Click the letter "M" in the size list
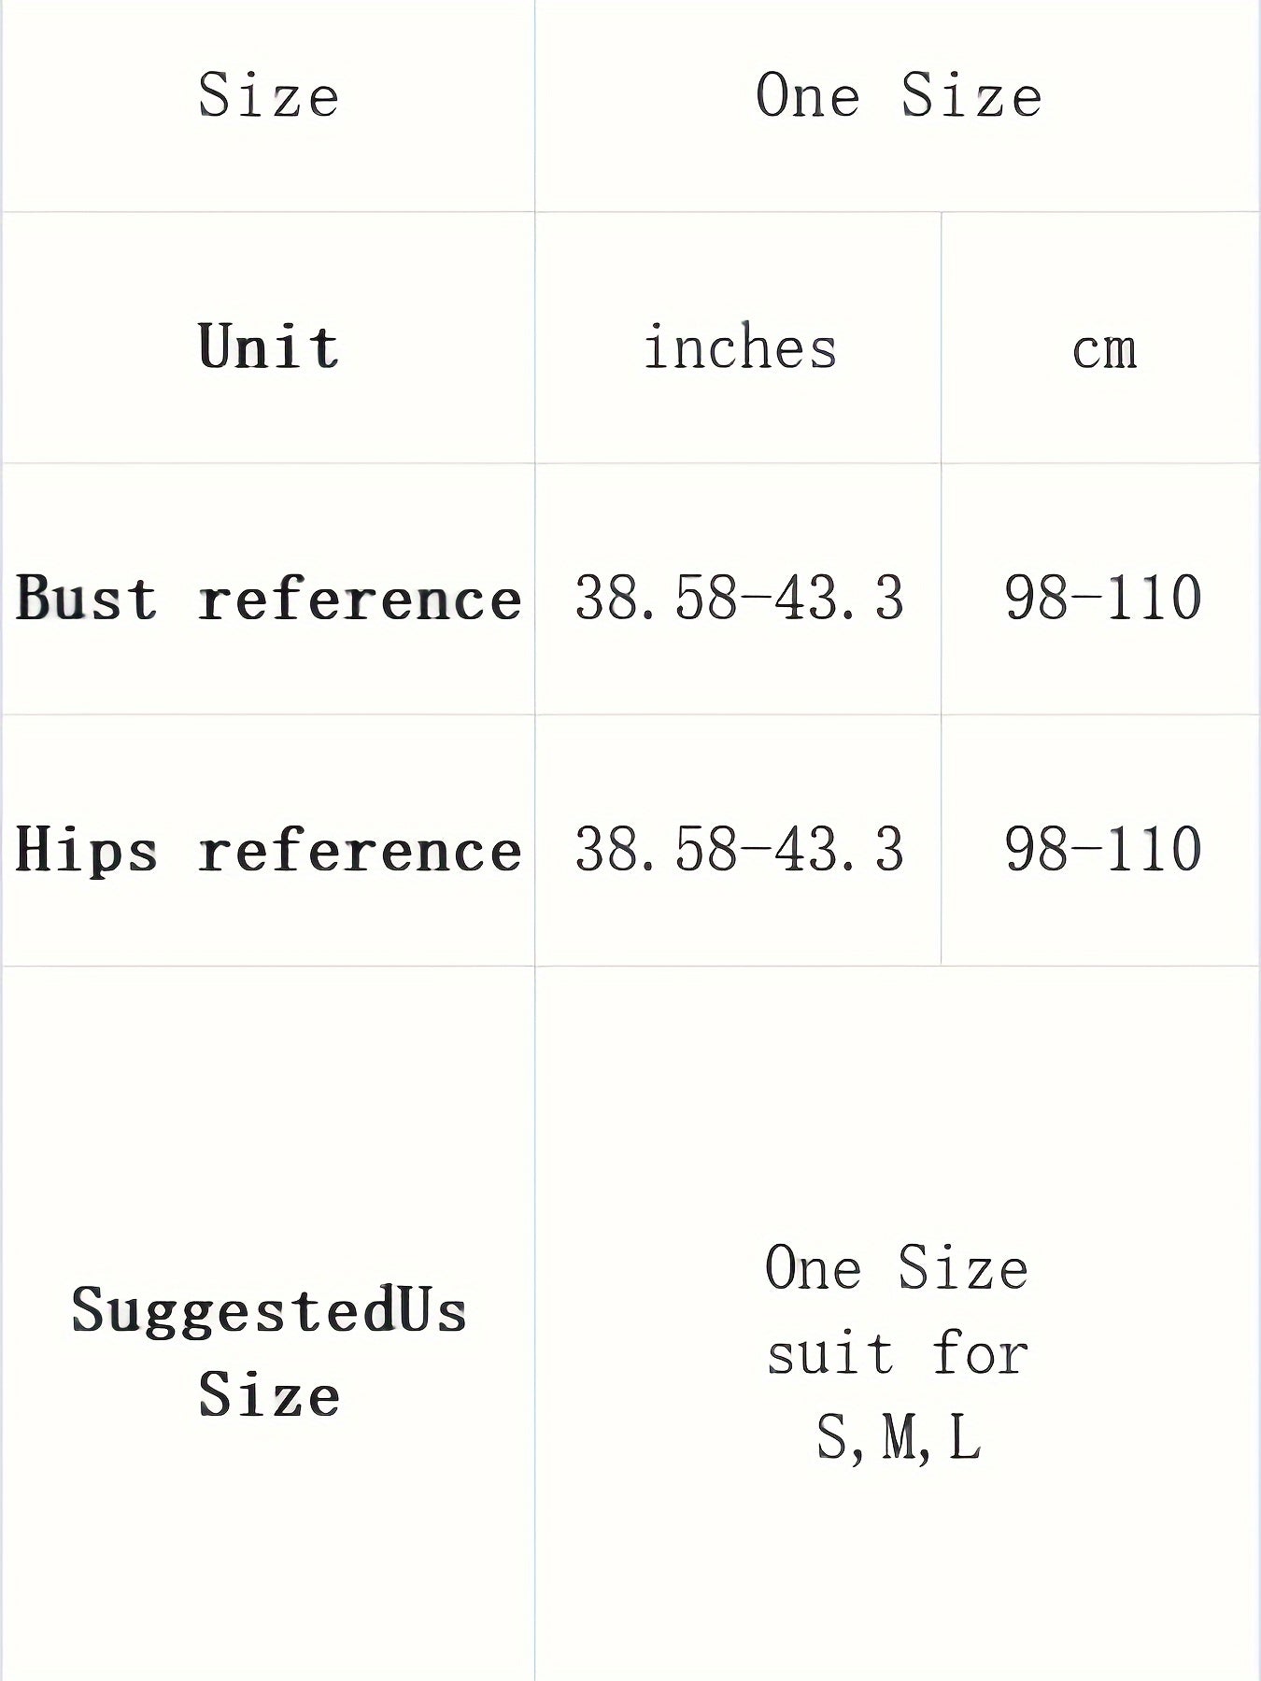This screenshot has width=1261, height=1681. [x=900, y=1437]
